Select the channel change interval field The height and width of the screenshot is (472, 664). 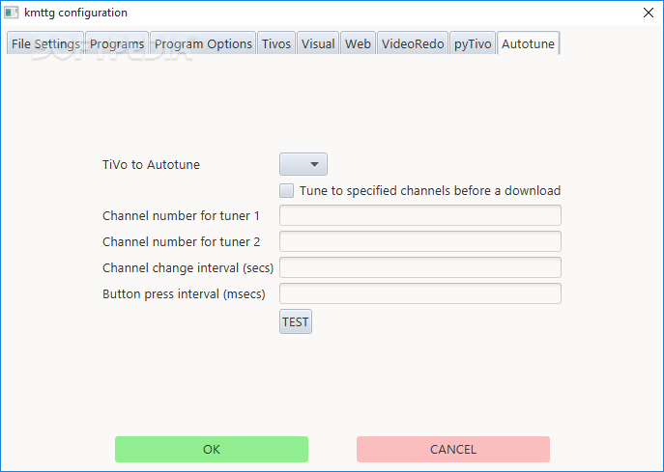click(420, 267)
